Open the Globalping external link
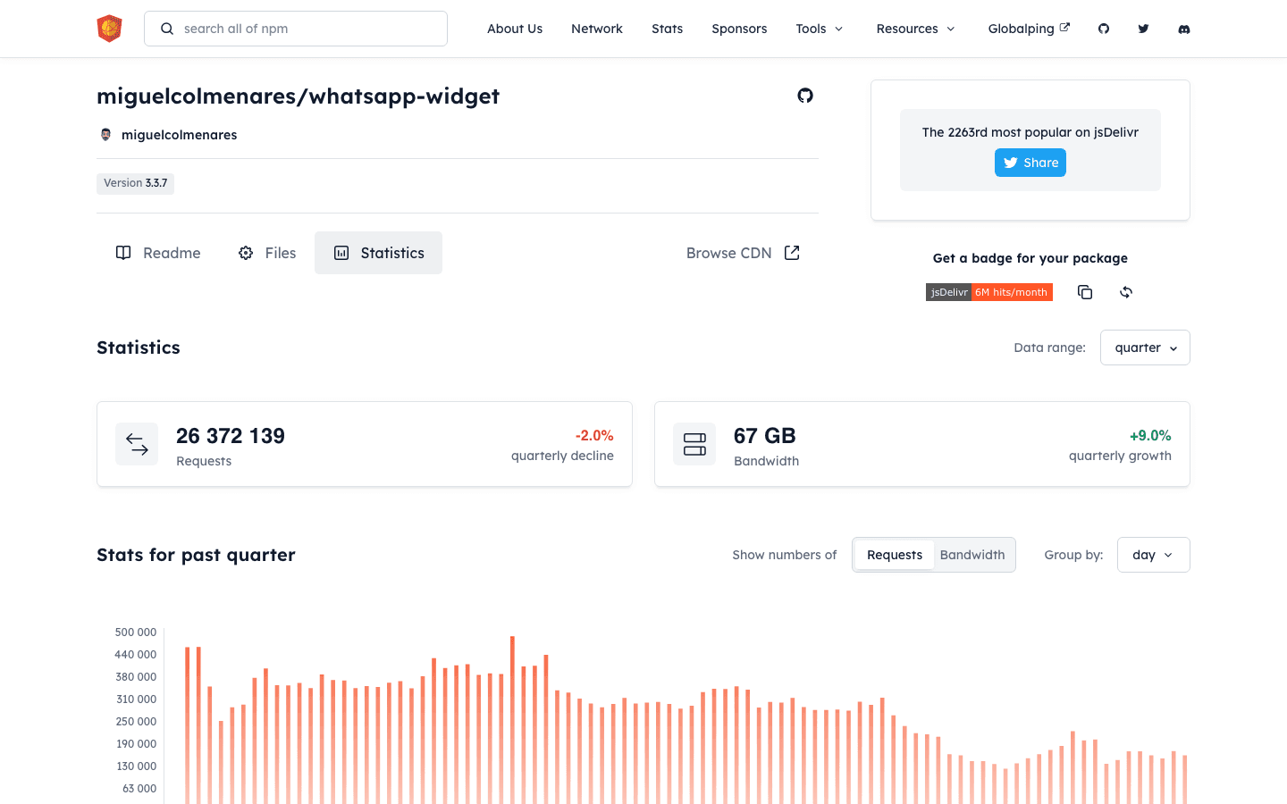The width and height of the screenshot is (1287, 804). tap(1029, 29)
